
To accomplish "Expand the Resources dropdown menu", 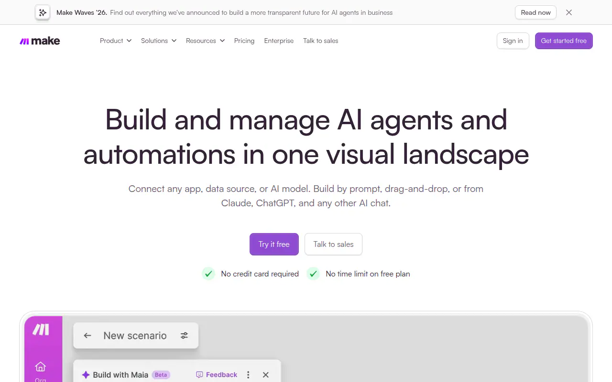I will (x=205, y=41).
